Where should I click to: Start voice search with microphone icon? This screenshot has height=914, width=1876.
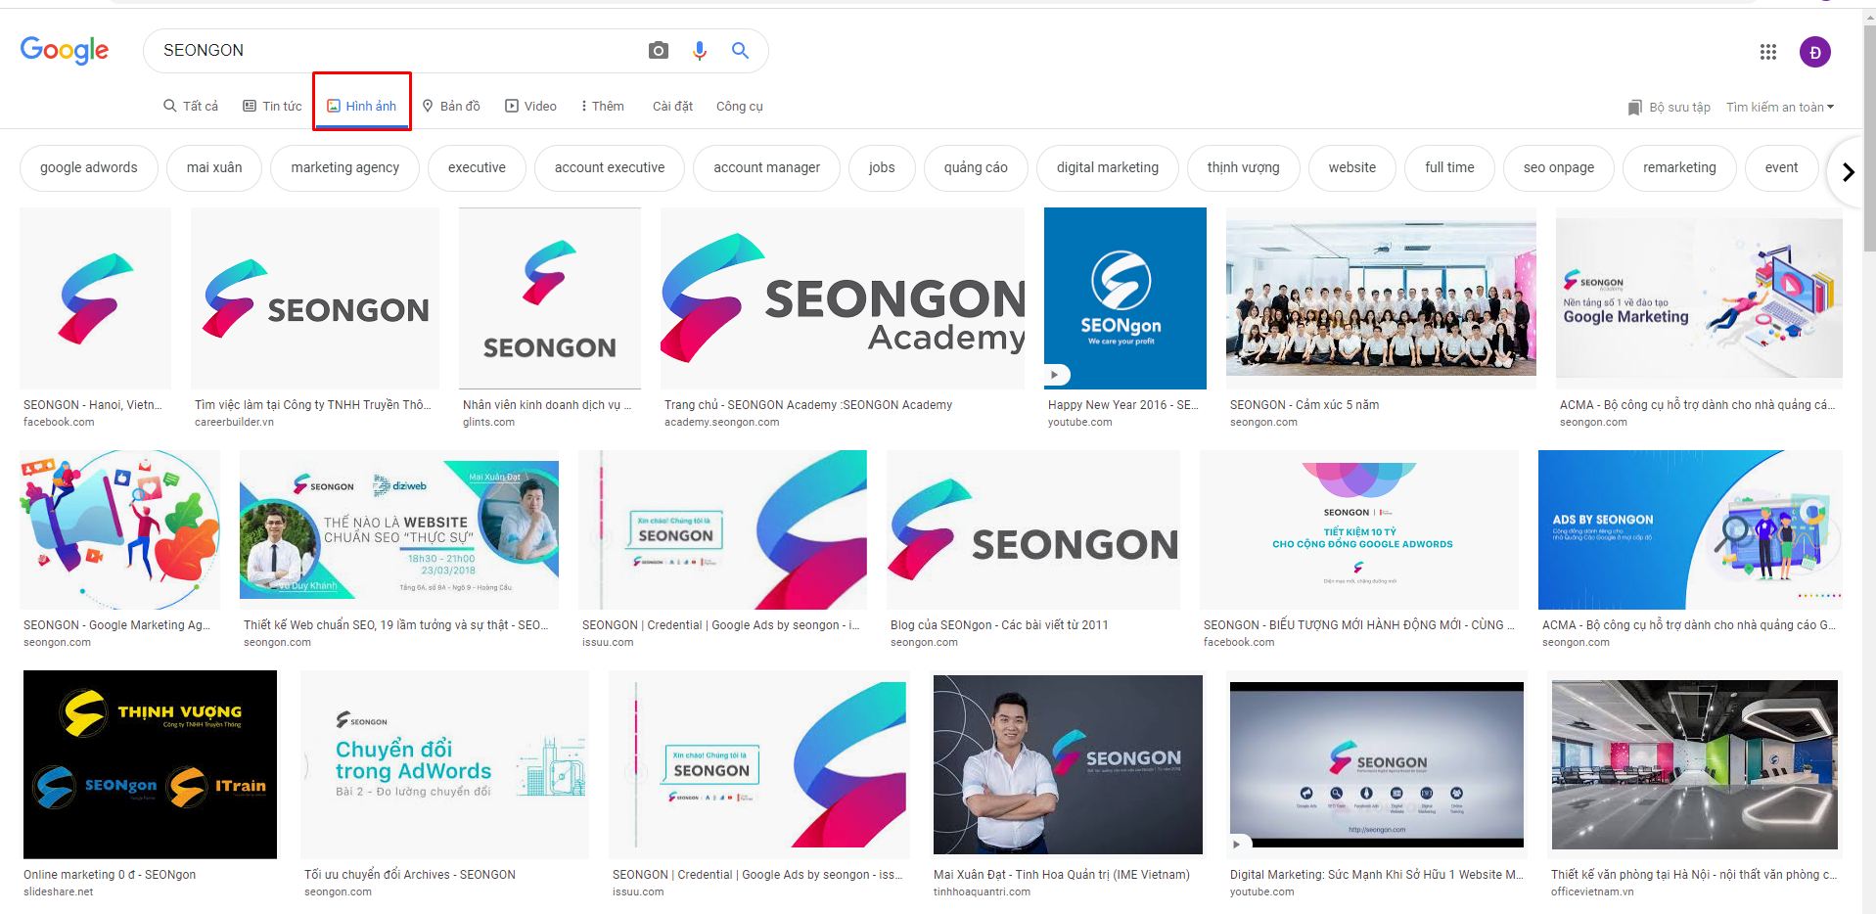pos(700,50)
